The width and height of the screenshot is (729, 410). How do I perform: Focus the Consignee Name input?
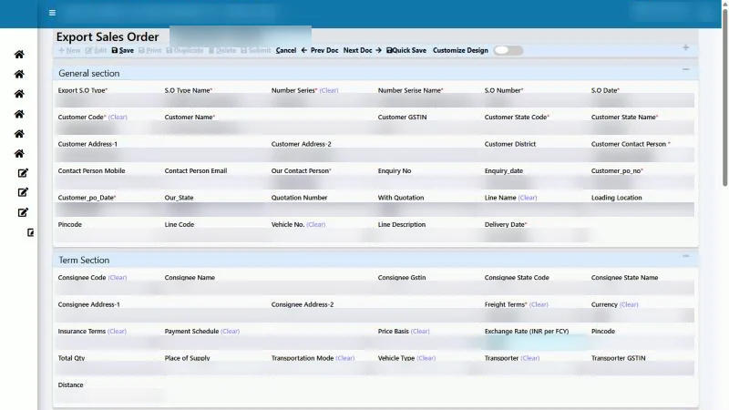coord(268,289)
